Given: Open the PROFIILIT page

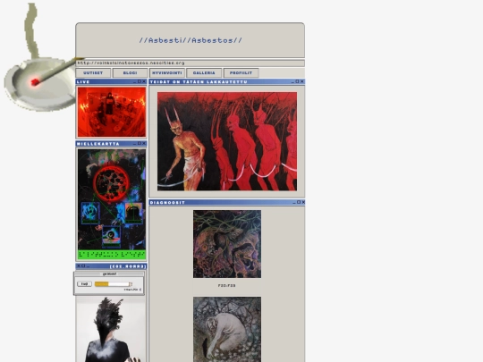Looking at the screenshot, I should point(241,73).
